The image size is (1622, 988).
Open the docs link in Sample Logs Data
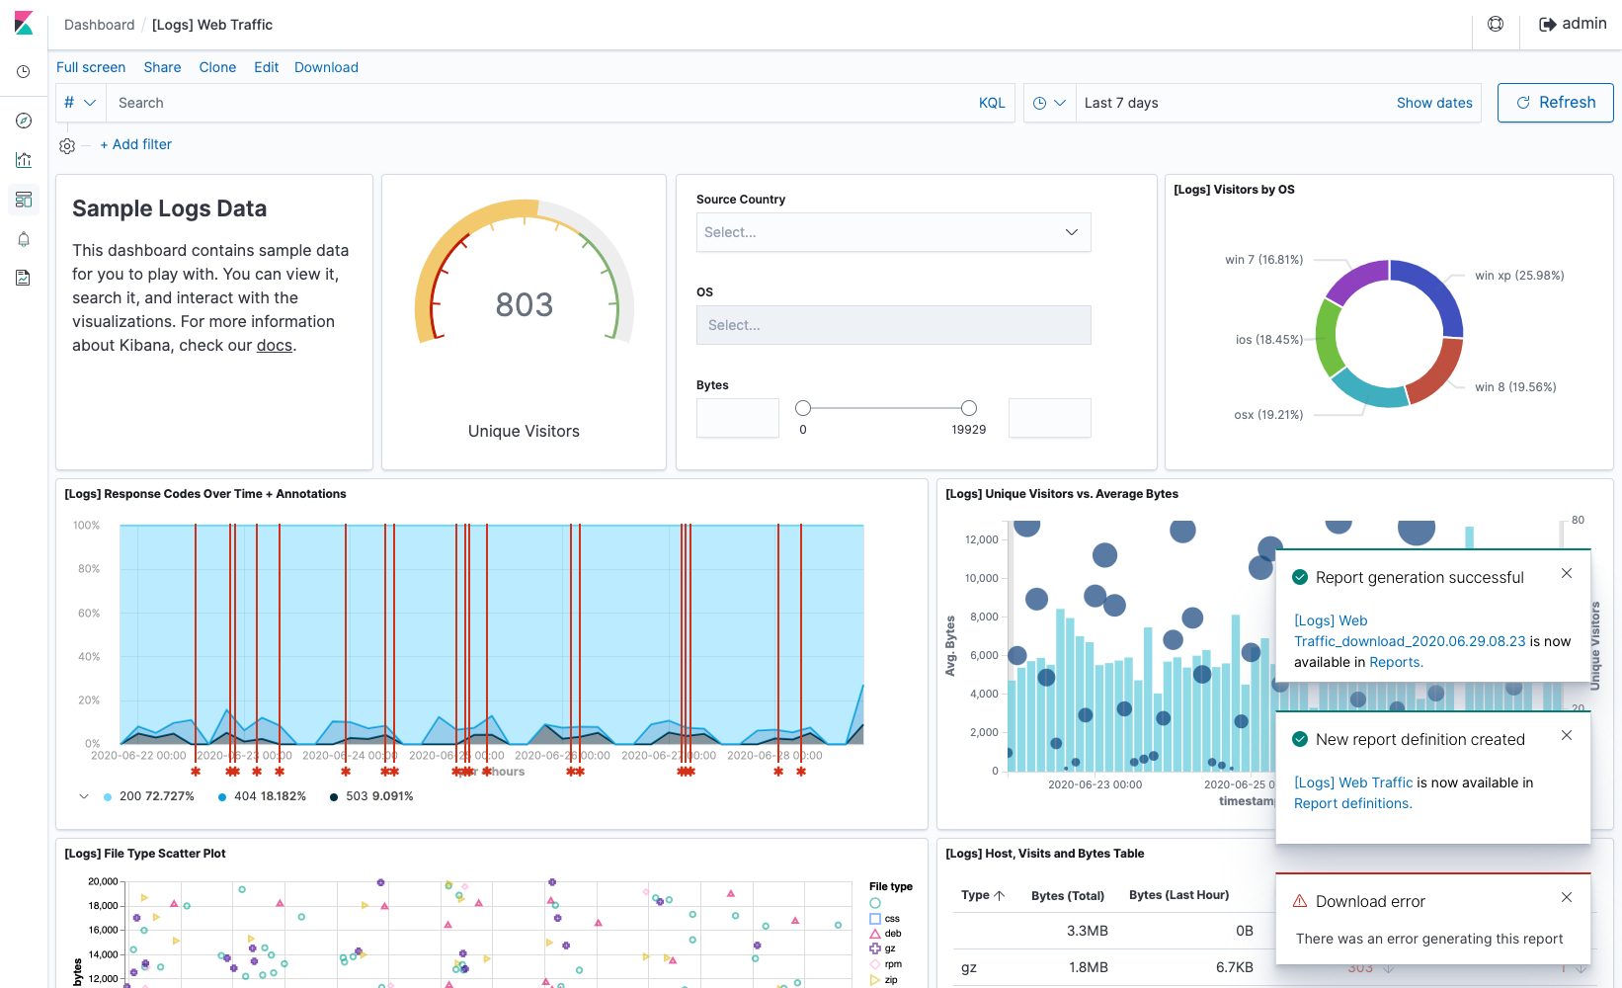275,346
